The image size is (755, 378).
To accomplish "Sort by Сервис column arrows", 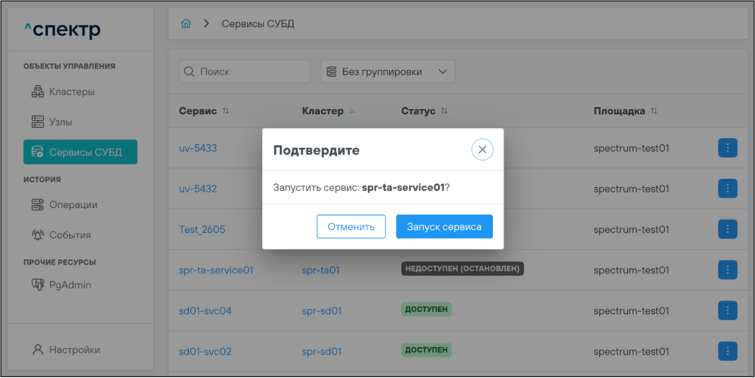I will (x=226, y=111).
